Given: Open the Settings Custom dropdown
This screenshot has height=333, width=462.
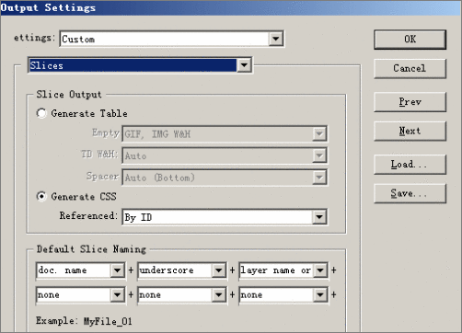Looking at the screenshot, I should pyautogui.click(x=172, y=39).
